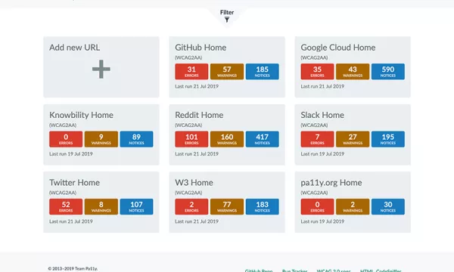Image resolution: width=454 pixels, height=272 pixels.
Task: Click the (WCAG2AA) label under Reddit Home
Action: click(x=188, y=125)
